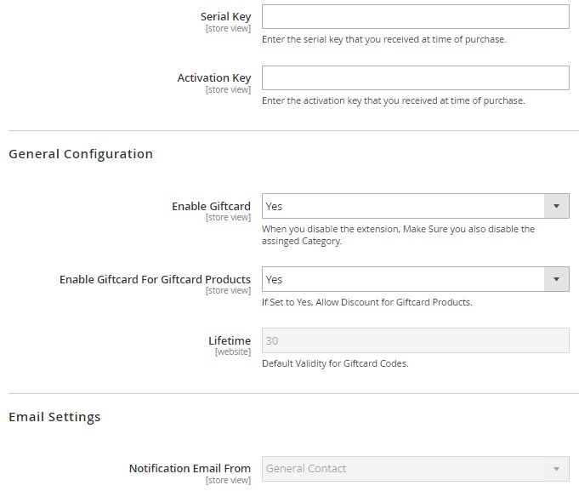The image size is (579, 491).
Task: Collapse the General Configuration section heading
Action: coord(81,154)
